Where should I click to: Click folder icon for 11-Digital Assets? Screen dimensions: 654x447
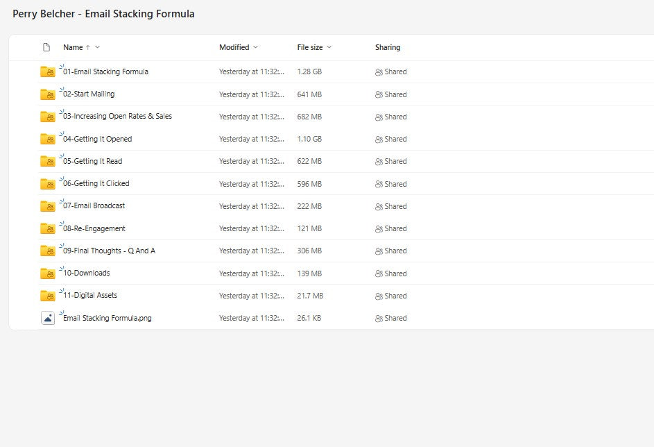[48, 296]
